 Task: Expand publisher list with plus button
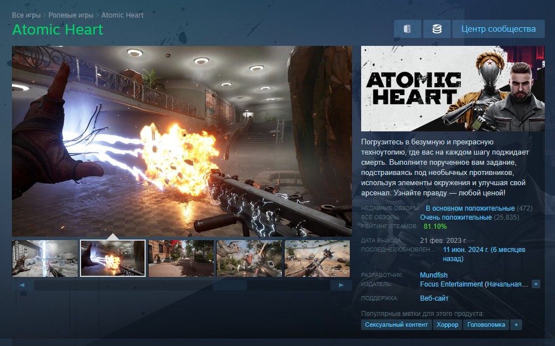(x=536, y=284)
